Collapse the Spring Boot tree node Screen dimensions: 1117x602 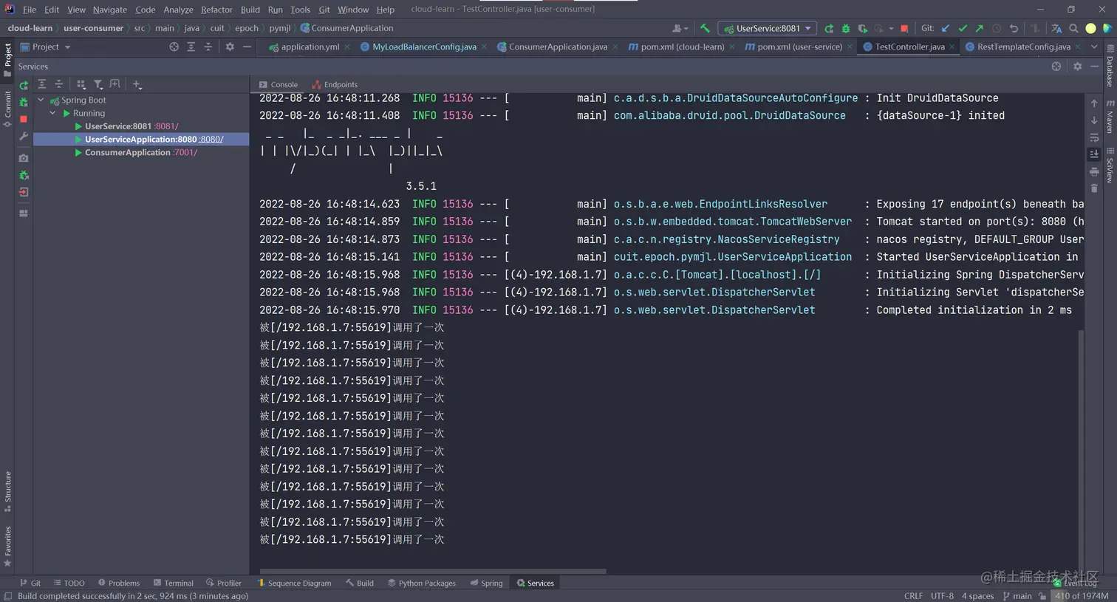coord(41,100)
